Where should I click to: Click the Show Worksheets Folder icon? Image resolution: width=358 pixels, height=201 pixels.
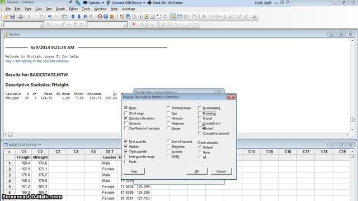(x=128, y=16)
